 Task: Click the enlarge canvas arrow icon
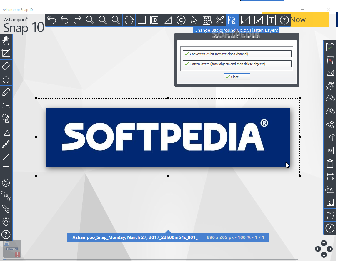[246, 20]
